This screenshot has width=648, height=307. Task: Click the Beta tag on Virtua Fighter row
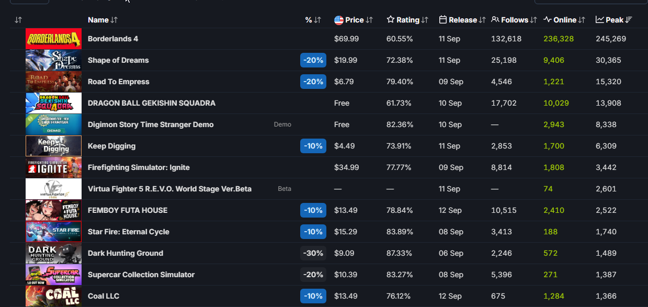pyautogui.click(x=284, y=189)
